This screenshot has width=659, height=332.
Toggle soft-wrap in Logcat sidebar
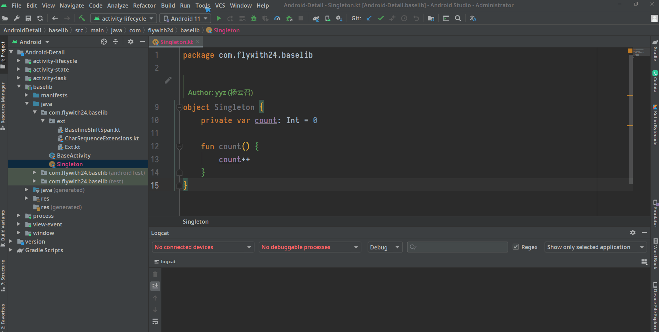(155, 321)
